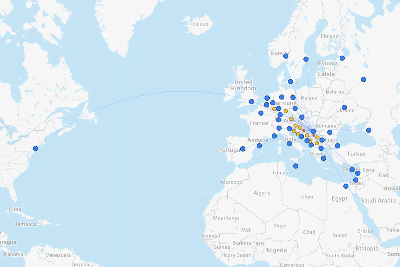Click the blue marker on the US east coast
The width and height of the screenshot is (400, 267).
(35, 148)
